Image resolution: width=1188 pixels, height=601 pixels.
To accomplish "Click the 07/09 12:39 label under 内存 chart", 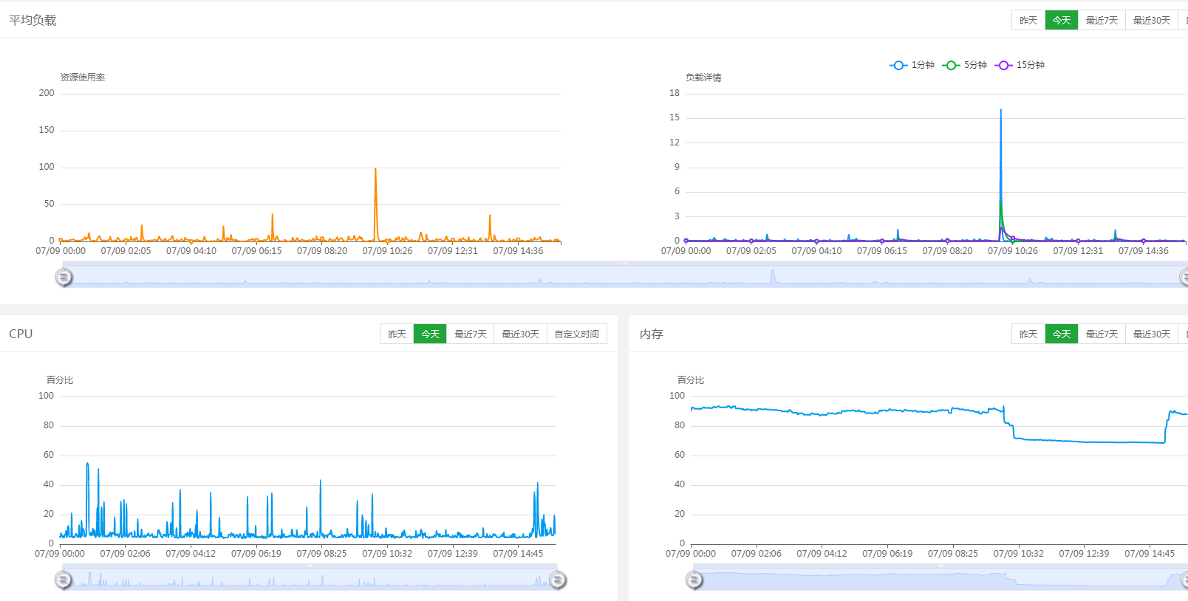I will click(x=1084, y=554).
